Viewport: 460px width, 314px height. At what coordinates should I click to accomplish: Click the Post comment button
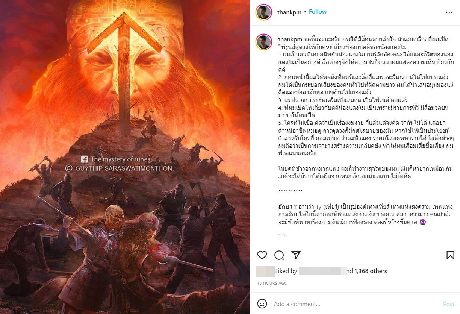click(449, 304)
